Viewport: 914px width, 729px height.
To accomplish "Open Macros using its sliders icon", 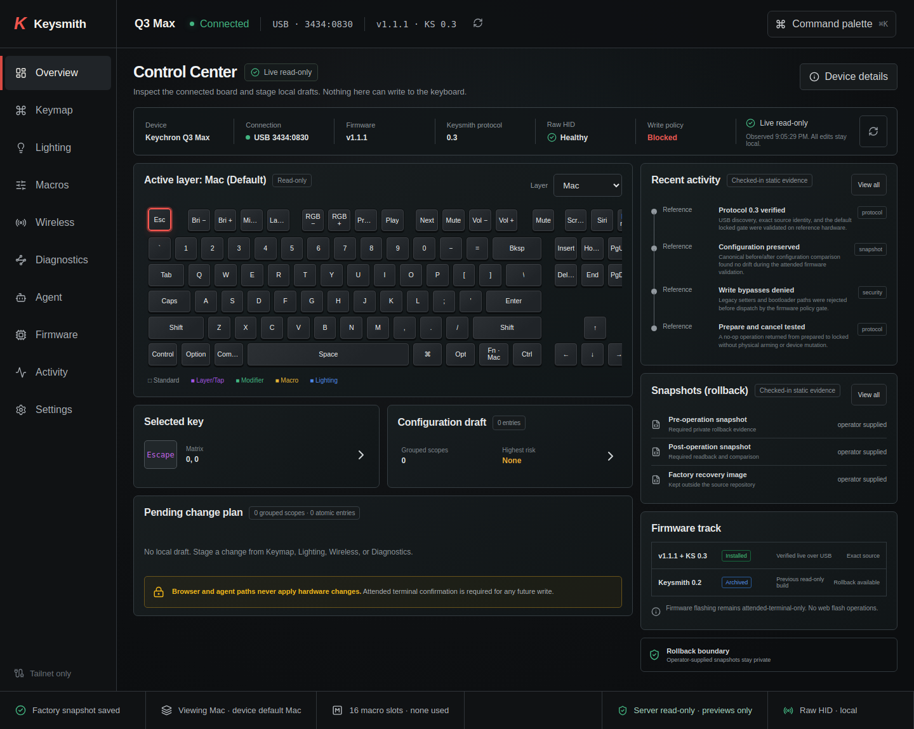I will tap(21, 185).
